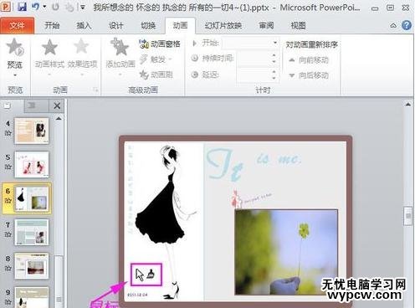The height and width of the screenshot is (308, 415).
Task: Select slide 5 thumbnail
Action: tap(32, 164)
